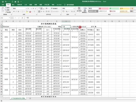Open the File (文件) tab
The height and width of the screenshot is (102, 136).
click(x=3, y=5)
